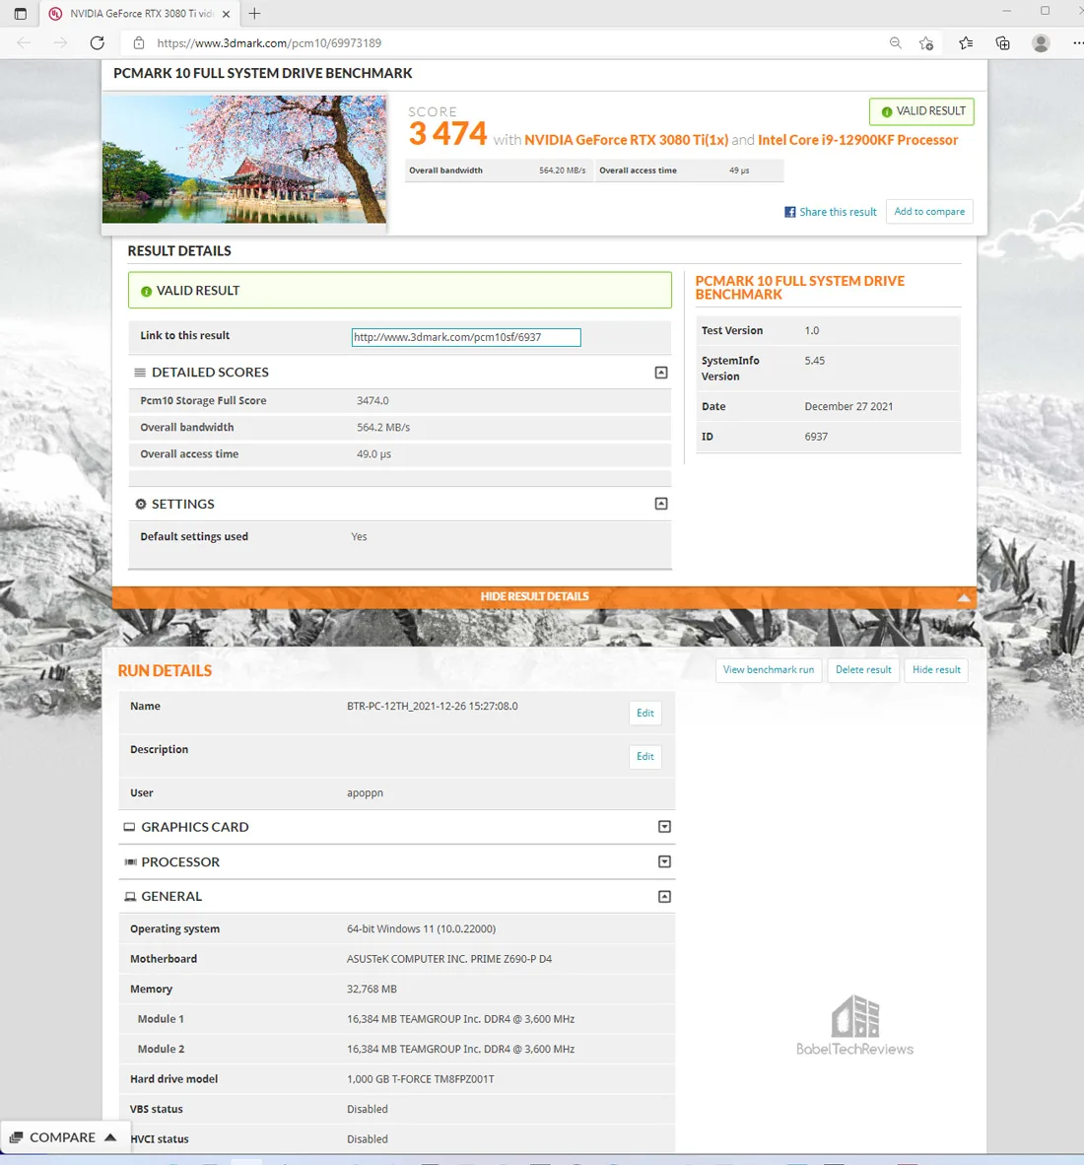Image resolution: width=1084 pixels, height=1165 pixels.
Task: Edit the run Name field
Action: [x=644, y=714]
